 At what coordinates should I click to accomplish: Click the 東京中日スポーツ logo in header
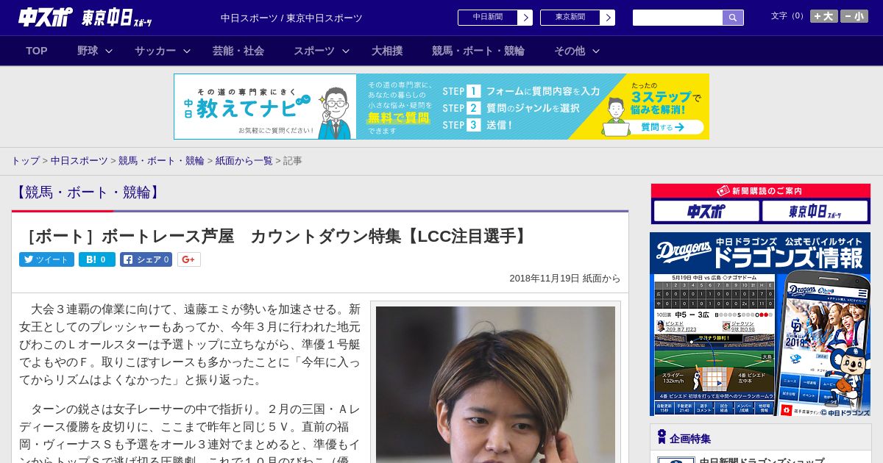(118, 18)
